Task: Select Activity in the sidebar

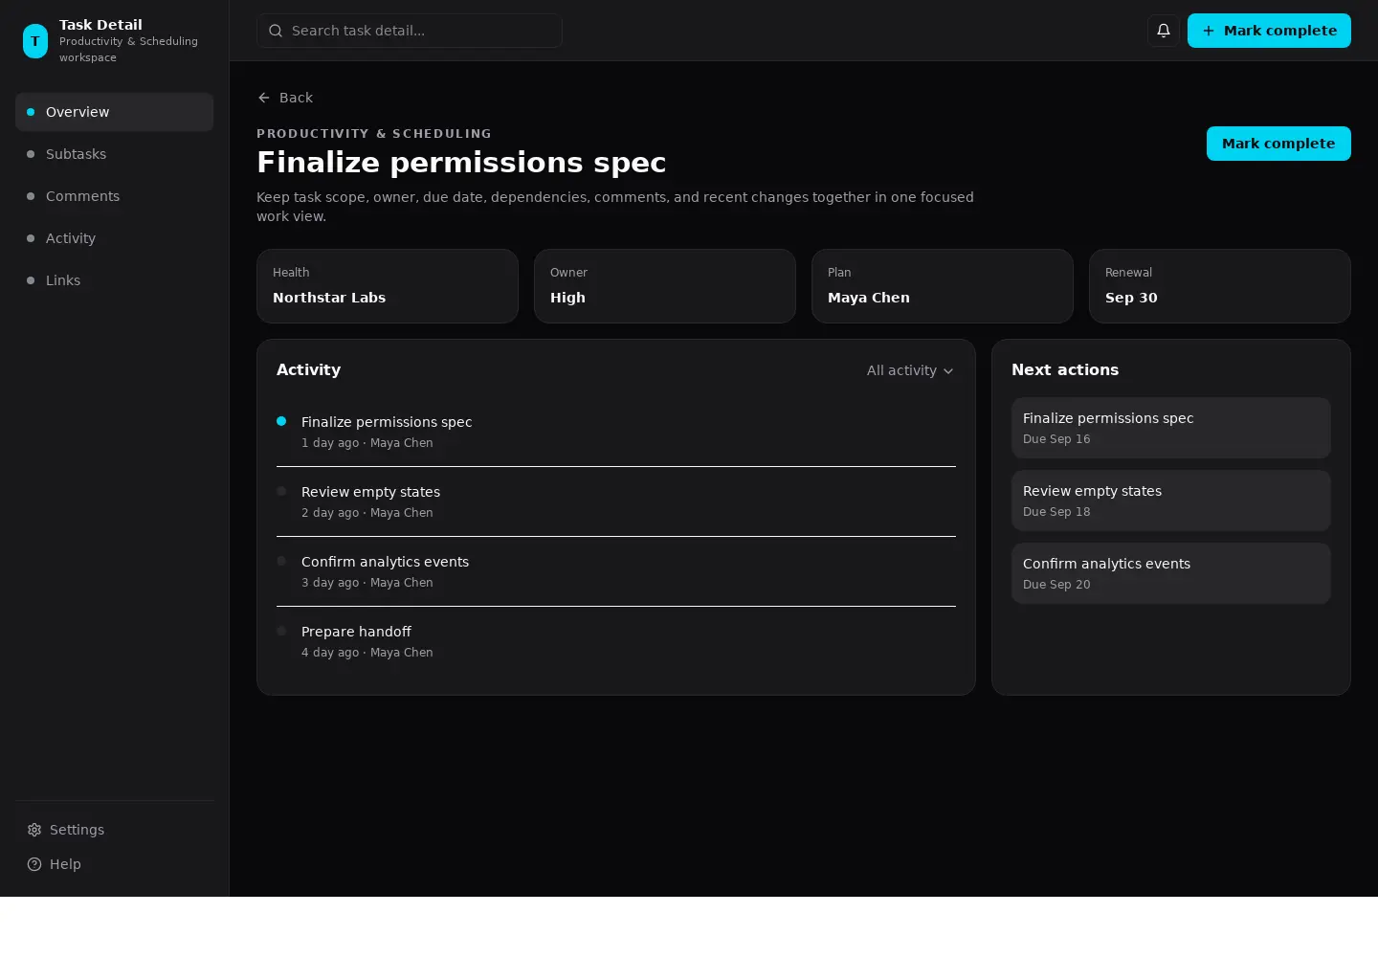Action: [115, 238]
